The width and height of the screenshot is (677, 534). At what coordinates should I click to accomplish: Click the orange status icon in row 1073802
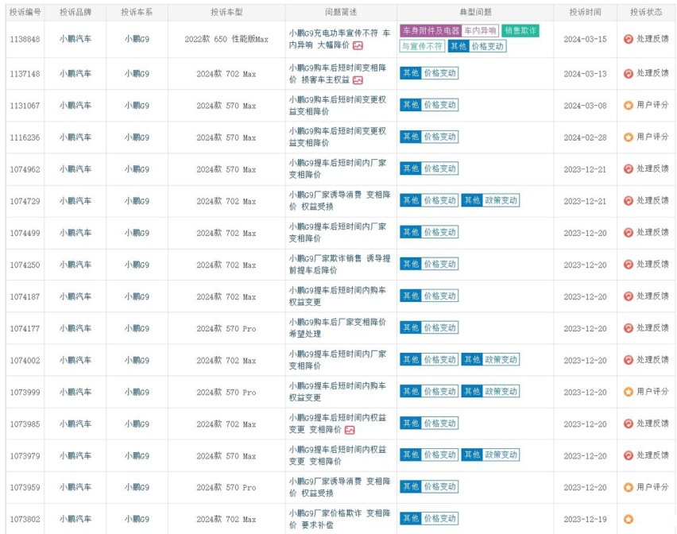[629, 520]
